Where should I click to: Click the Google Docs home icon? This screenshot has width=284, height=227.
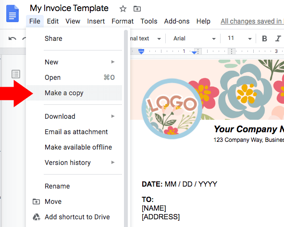pyautogui.click(x=12, y=13)
